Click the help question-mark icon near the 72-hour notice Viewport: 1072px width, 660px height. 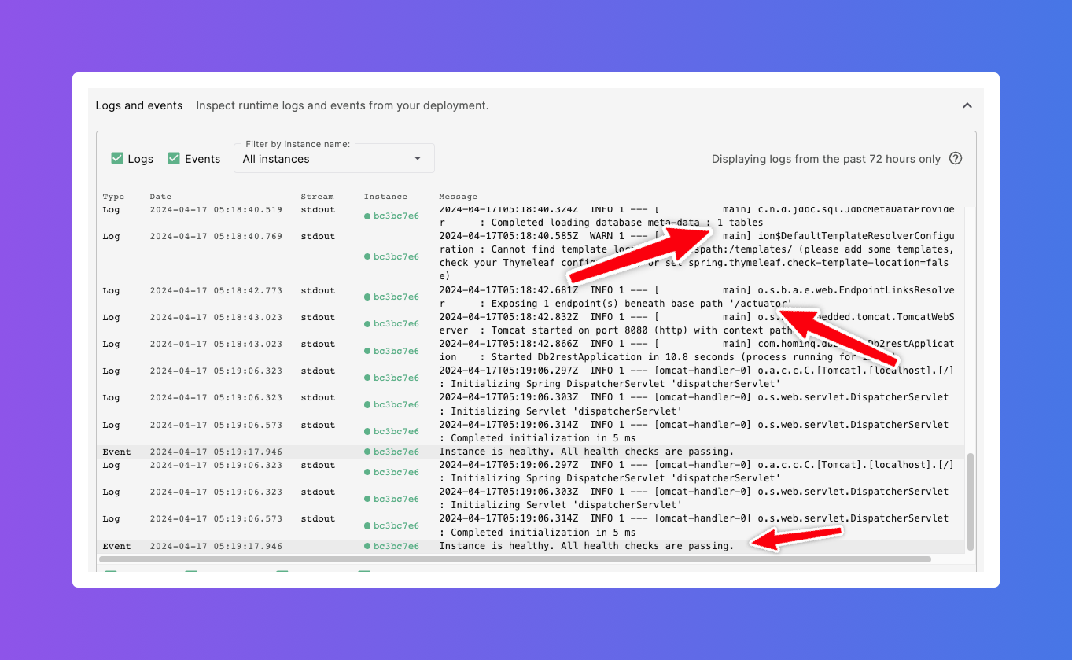(x=956, y=158)
